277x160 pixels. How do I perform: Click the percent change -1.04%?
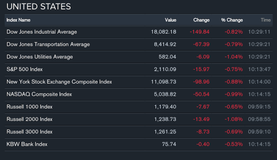pyautogui.click(x=234, y=57)
